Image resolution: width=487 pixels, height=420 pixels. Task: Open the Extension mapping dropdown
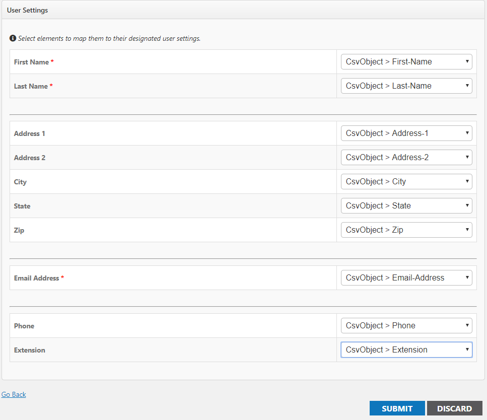point(406,349)
